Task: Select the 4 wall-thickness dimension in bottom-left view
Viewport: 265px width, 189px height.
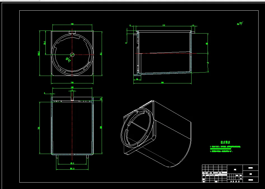Action: click(x=45, y=93)
